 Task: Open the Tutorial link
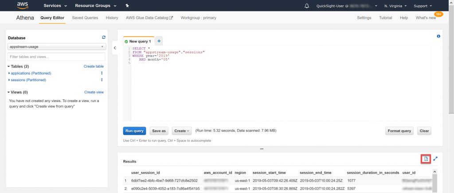pyautogui.click(x=386, y=18)
